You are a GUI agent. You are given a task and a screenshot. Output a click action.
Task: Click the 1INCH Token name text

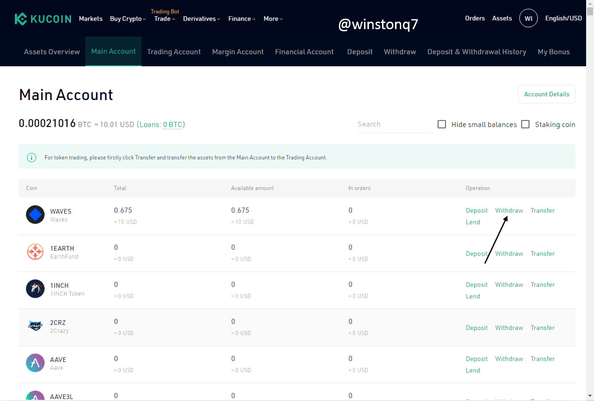[67, 294]
